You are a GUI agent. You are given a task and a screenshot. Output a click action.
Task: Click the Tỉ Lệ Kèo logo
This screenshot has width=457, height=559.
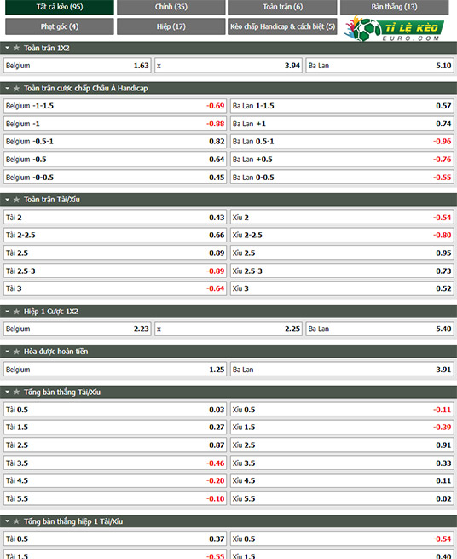click(x=394, y=28)
